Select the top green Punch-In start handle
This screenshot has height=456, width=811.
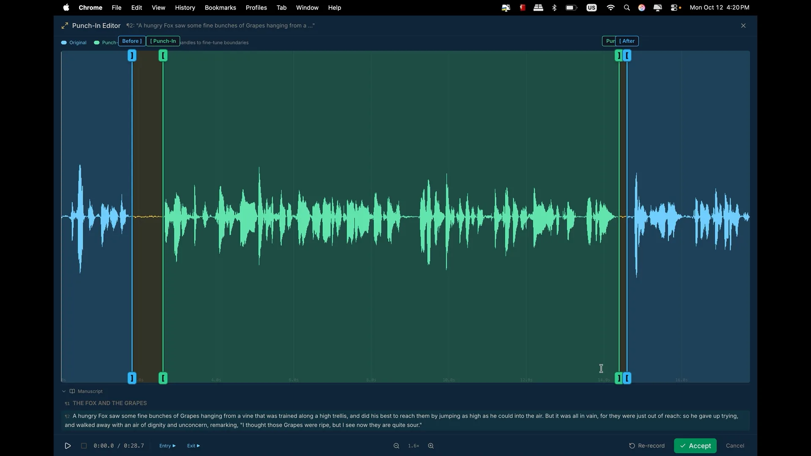(x=163, y=55)
